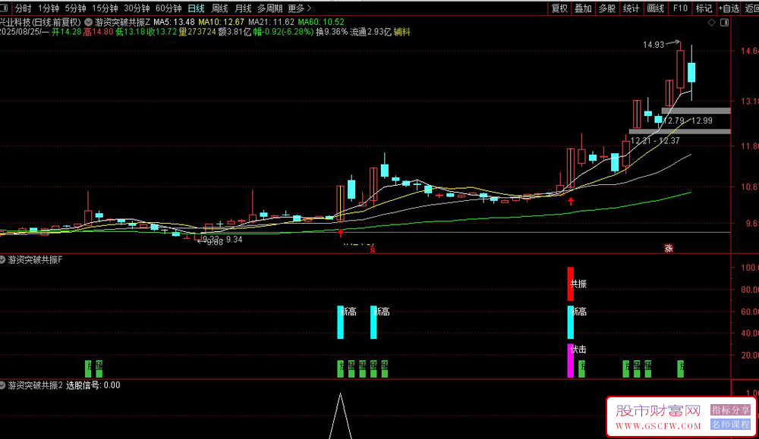Screen dimensions: 759x439
Task: Select the 日线 daily chart tab
Action: 196,8
